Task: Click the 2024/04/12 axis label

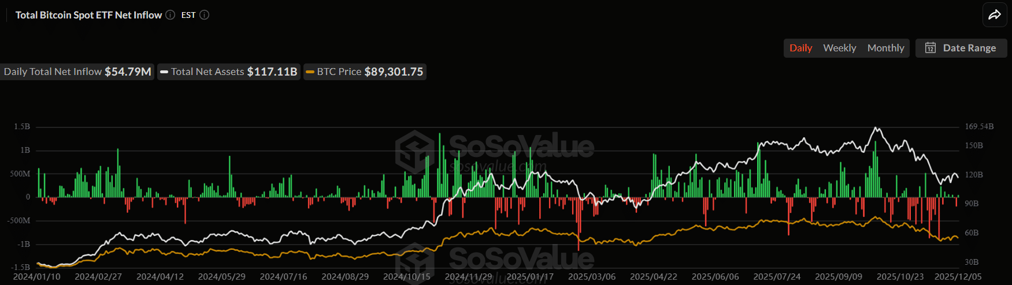Action: pyautogui.click(x=160, y=277)
